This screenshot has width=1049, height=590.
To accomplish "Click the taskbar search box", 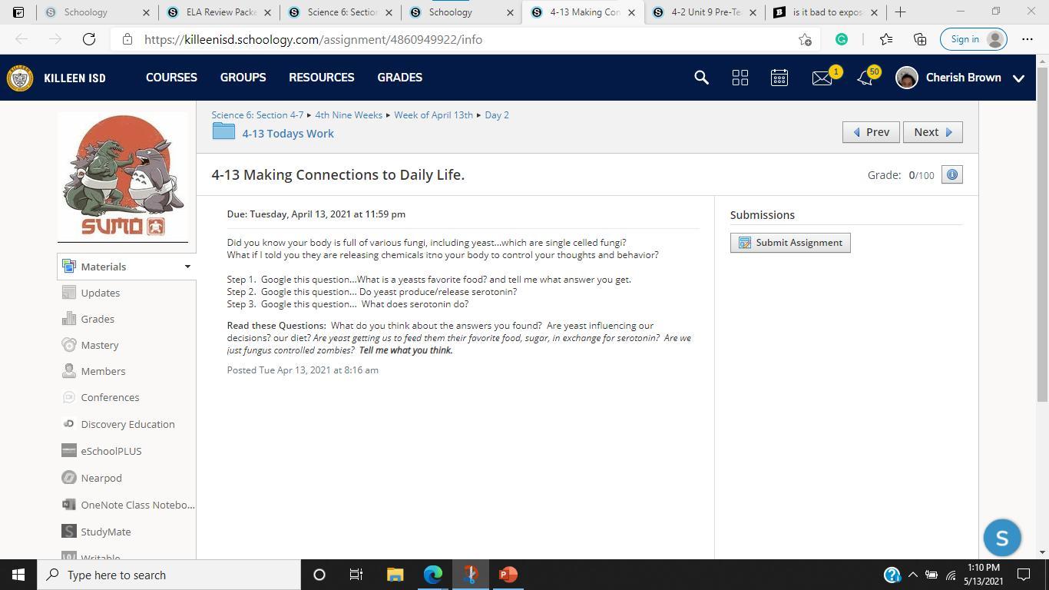I will coord(169,575).
